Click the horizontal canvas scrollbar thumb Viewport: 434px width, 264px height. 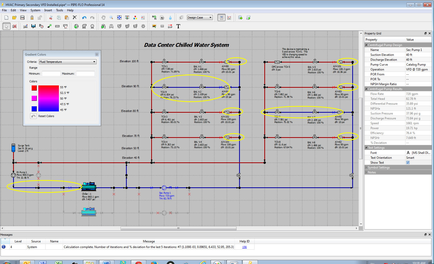tap(178, 228)
